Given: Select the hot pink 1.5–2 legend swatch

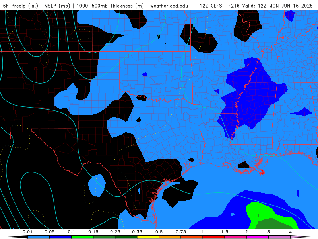Looking at the screenshot, I should click(x=236, y=237).
